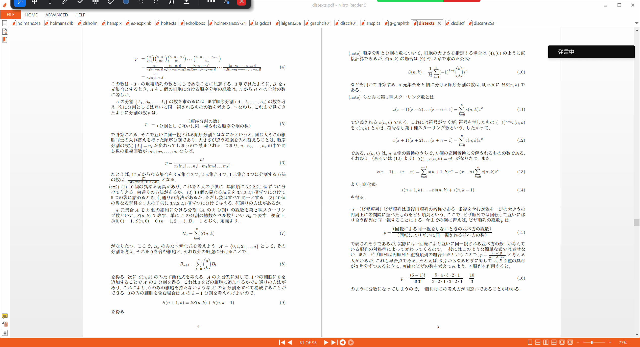Switch to the anspics document tab
Viewport: 640px width, 347px height.
[370, 23]
